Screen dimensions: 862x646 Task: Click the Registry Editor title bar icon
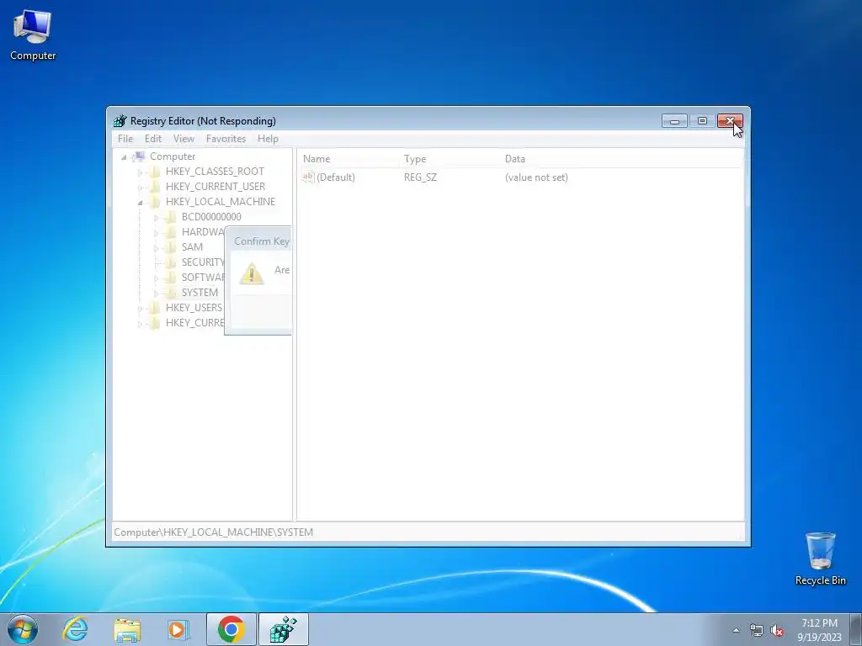pyautogui.click(x=120, y=121)
